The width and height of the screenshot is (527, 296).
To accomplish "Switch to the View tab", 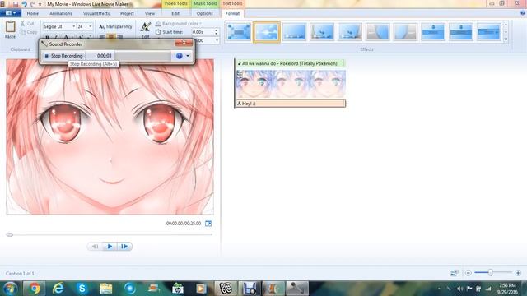I will coord(150,13).
